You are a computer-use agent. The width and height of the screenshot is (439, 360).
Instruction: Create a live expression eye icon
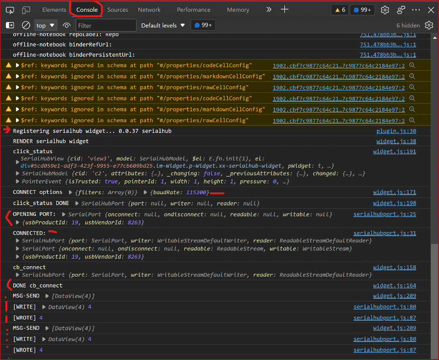pos(66,26)
